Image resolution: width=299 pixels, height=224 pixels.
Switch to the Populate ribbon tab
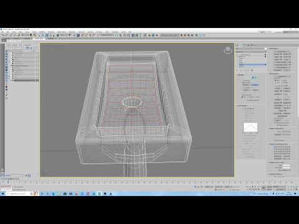coord(51,39)
